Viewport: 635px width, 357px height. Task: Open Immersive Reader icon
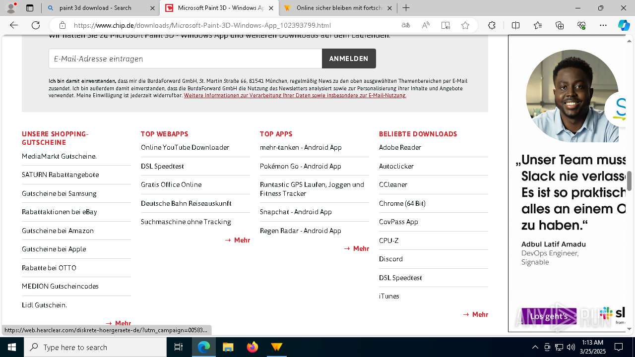pyautogui.click(x=445, y=25)
